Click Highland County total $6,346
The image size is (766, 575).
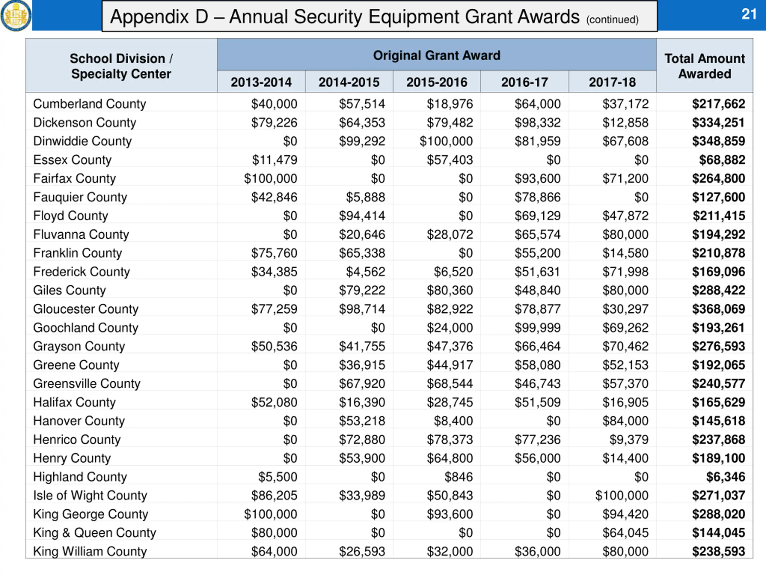point(725,476)
